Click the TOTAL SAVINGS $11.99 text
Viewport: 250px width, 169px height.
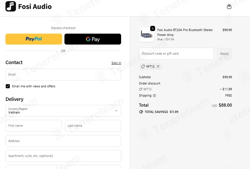coord(161,112)
